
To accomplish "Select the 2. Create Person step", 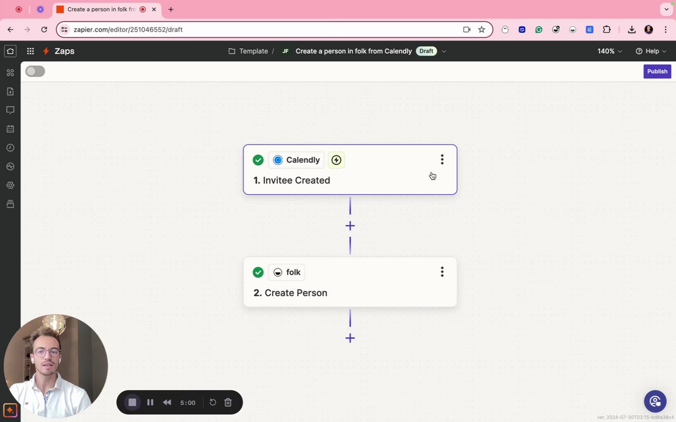I will pyautogui.click(x=350, y=282).
